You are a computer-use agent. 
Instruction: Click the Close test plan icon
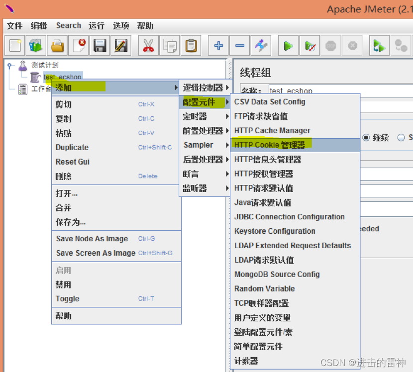tap(79, 46)
